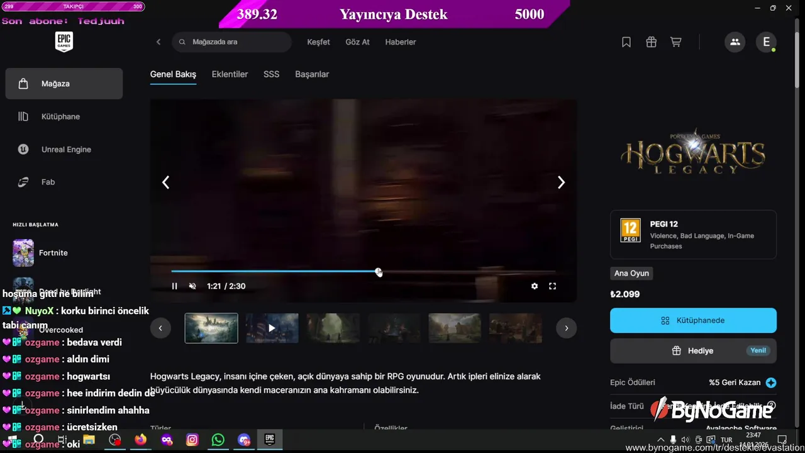Click the Ana Oyun tag
Image resolution: width=805 pixels, height=453 pixels.
click(631, 273)
